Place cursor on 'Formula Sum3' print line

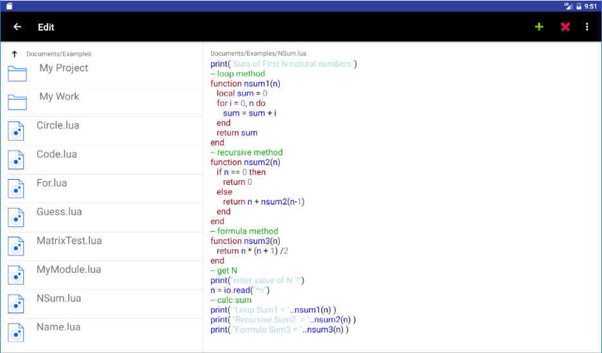coord(280,330)
